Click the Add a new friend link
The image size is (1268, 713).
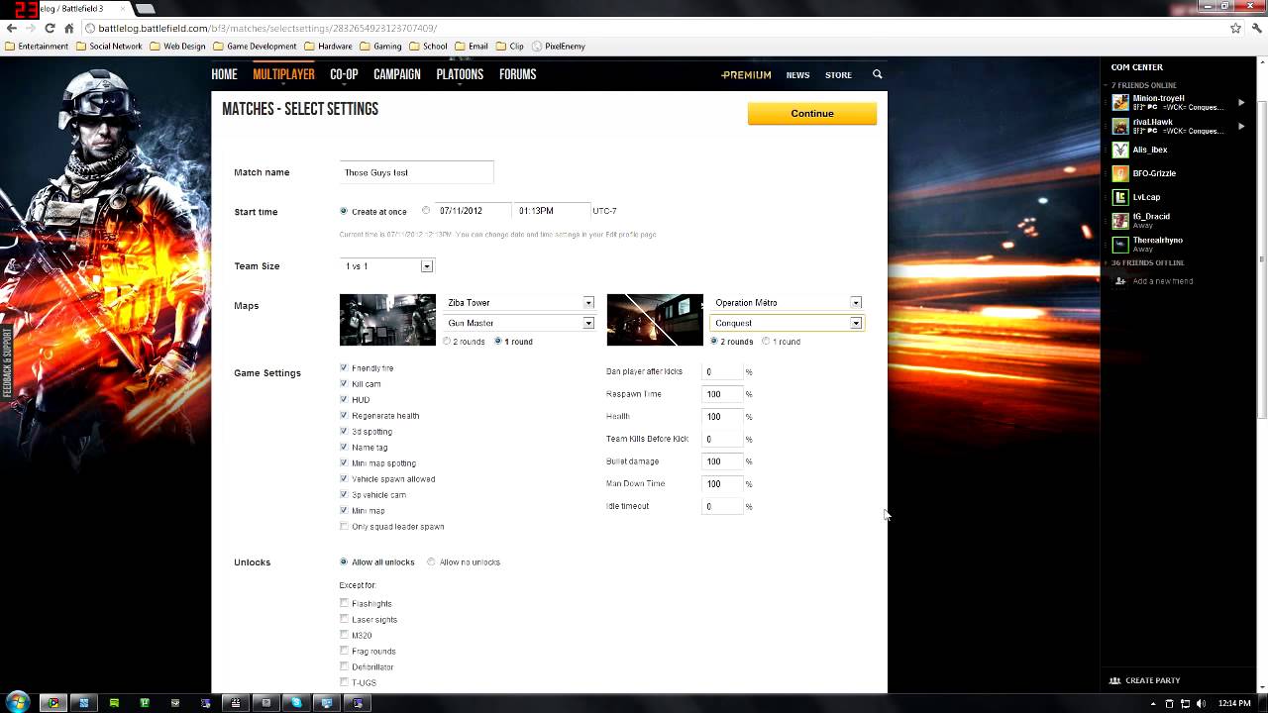click(1163, 281)
